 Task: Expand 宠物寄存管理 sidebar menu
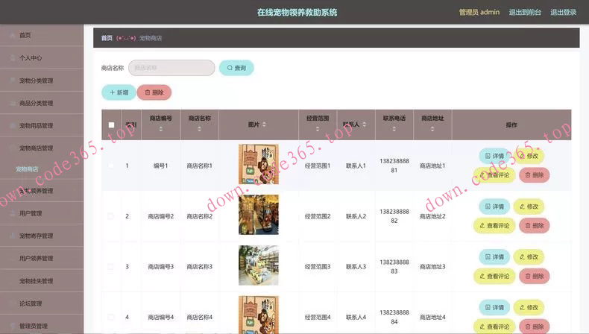coord(41,236)
